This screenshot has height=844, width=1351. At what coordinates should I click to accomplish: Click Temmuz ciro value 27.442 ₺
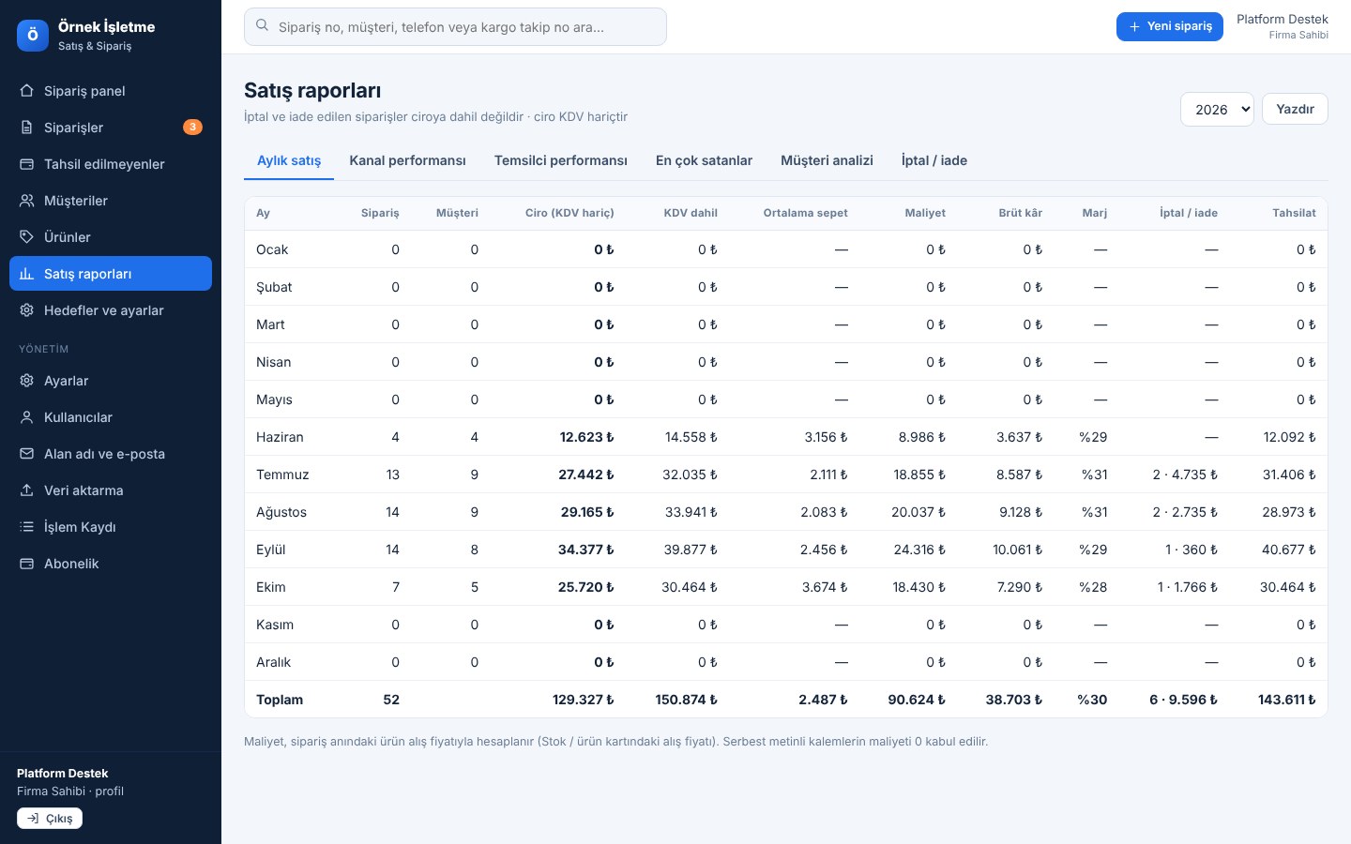coord(585,475)
